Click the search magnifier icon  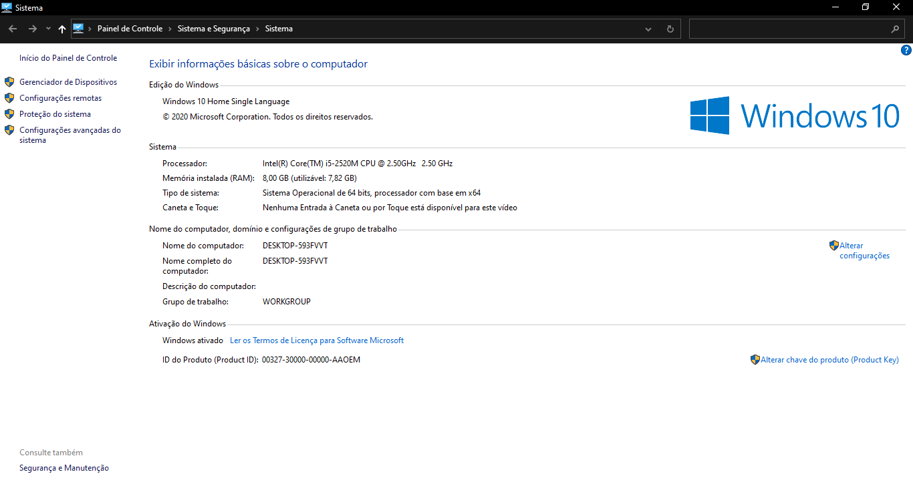pos(896,29)
